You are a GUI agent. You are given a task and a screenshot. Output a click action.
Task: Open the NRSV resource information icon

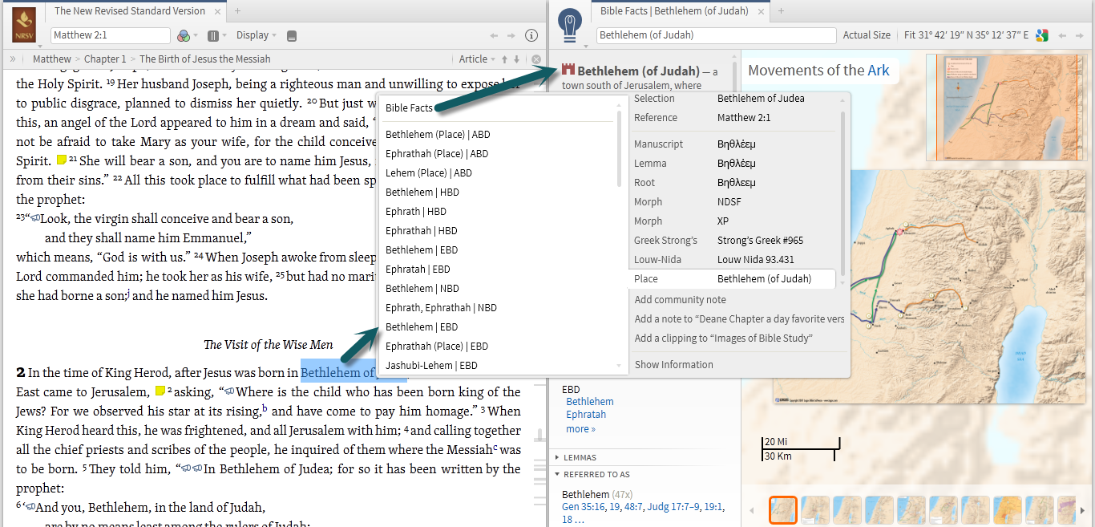[531, 35]
